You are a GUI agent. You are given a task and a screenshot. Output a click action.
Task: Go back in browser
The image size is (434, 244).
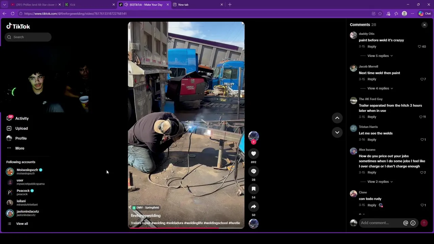4,14
